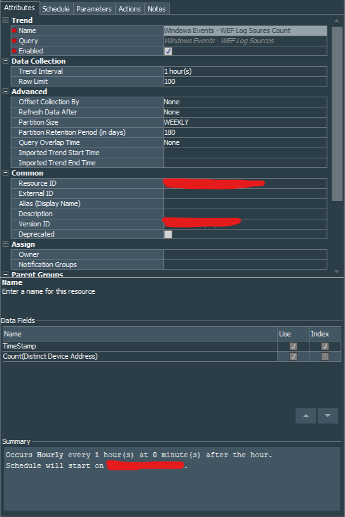Toggle Index checkbox for TimeStamp field
Screen dimensions: 345x517
click(325, 346)
